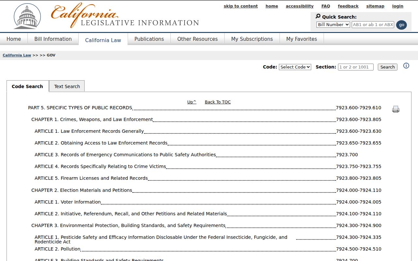Click the Quick Search magnifier icon

click(318, 16)
